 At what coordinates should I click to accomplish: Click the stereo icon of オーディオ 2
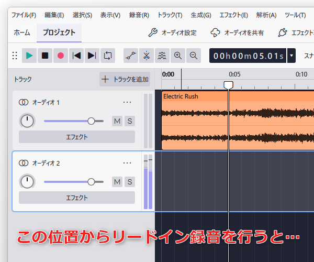(x=24, y=163)
